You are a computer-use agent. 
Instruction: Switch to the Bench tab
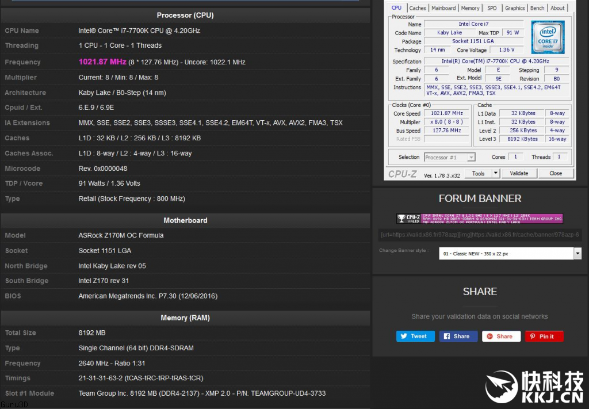[537, 8]
